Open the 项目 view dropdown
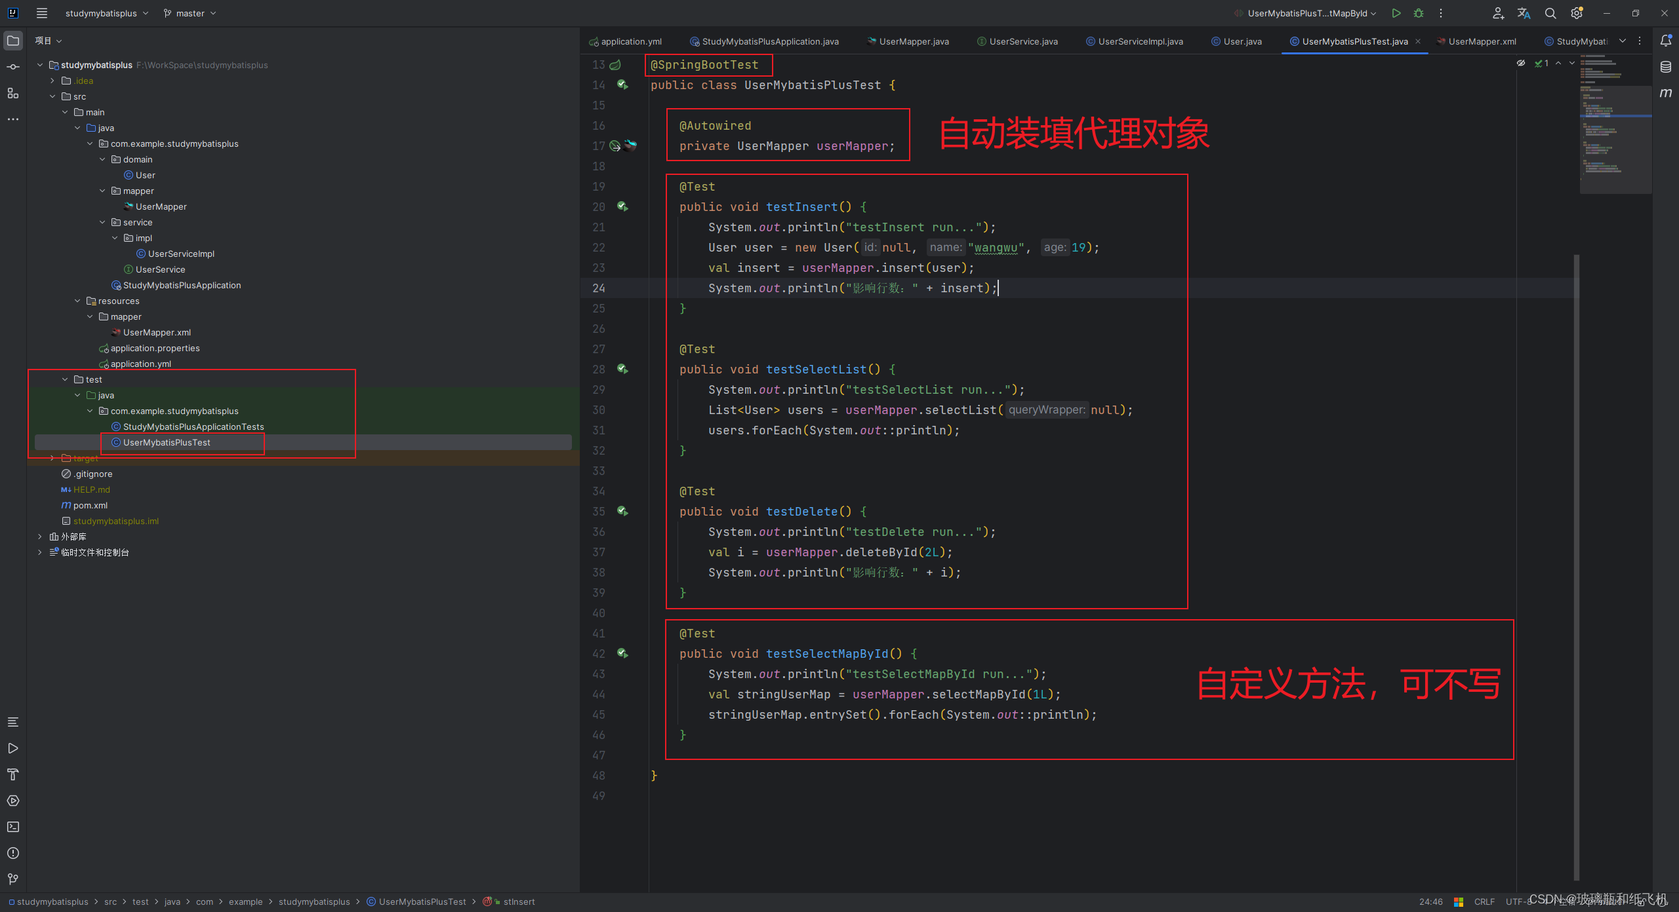The width and height of the screenshot is (1679, 912). pos(49,41)
